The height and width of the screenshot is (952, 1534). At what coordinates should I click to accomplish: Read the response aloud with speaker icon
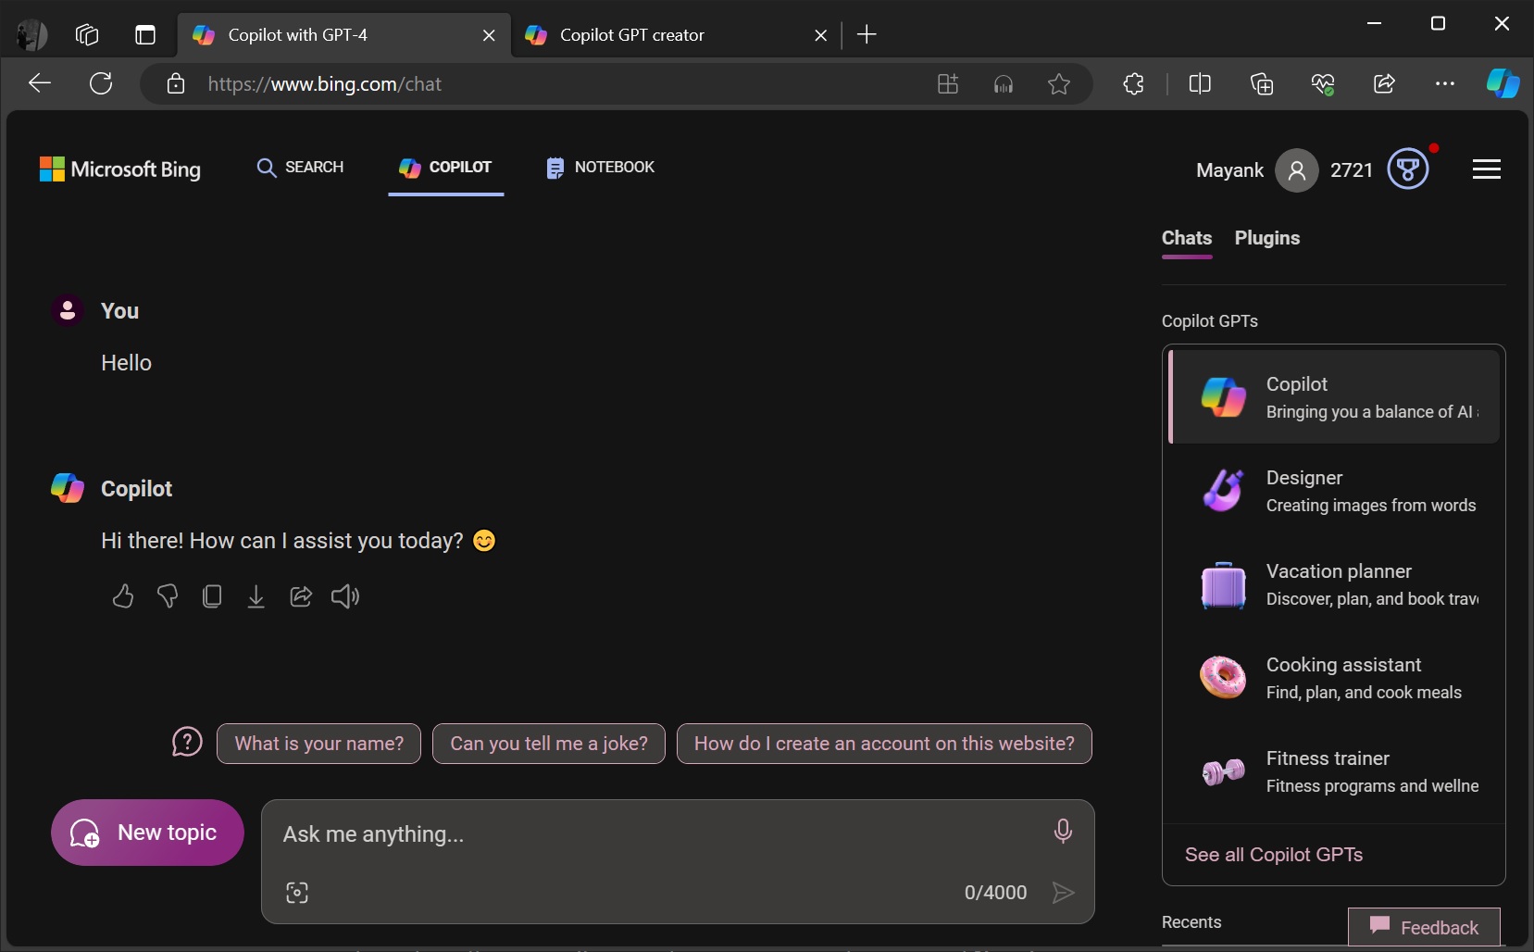345,596
